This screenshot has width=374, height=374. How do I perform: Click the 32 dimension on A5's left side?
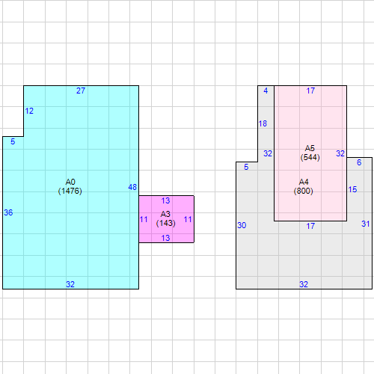(x=268, y=153)
